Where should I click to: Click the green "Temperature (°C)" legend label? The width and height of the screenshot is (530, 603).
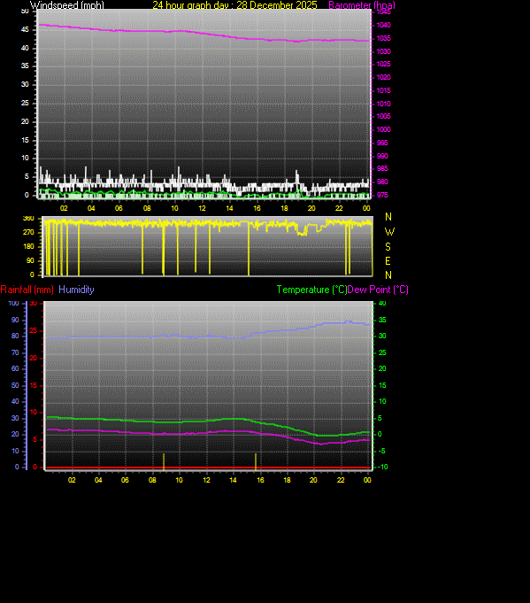coord(311,290)
